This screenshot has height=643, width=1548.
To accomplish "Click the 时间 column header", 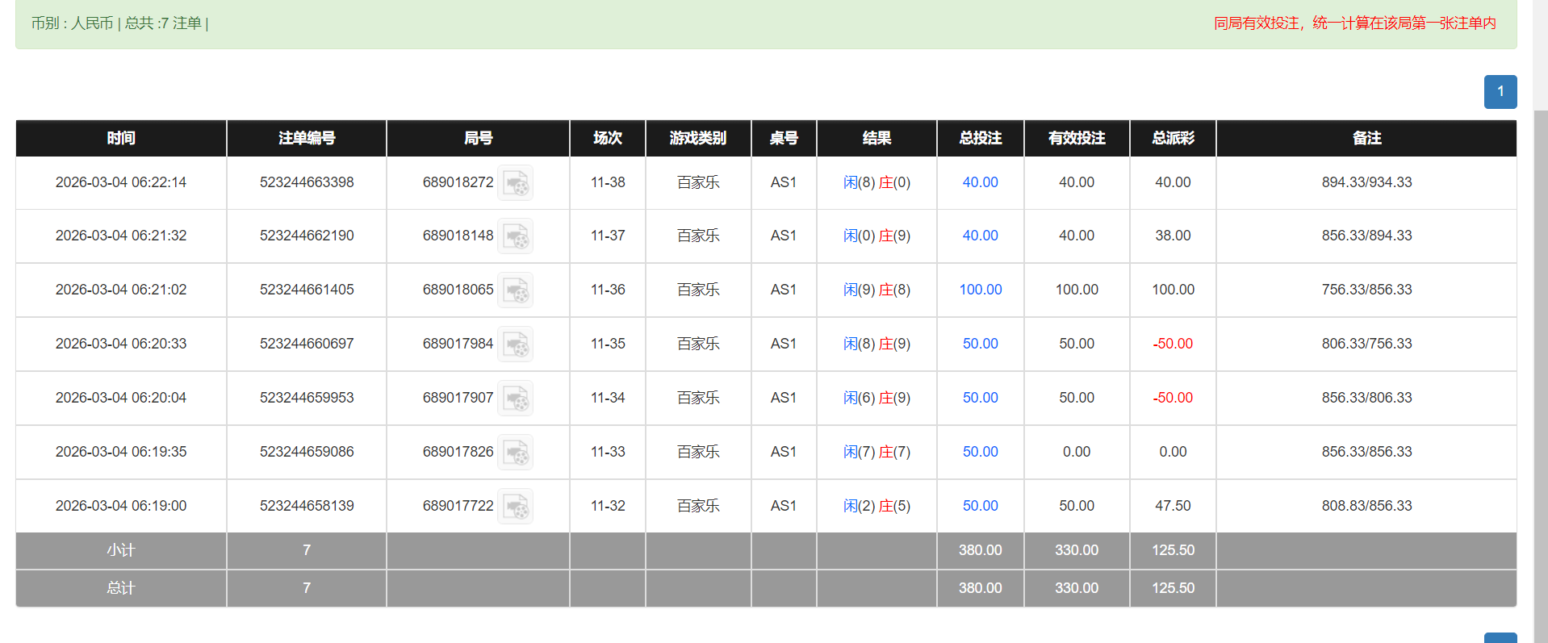I will pos(121,138).
